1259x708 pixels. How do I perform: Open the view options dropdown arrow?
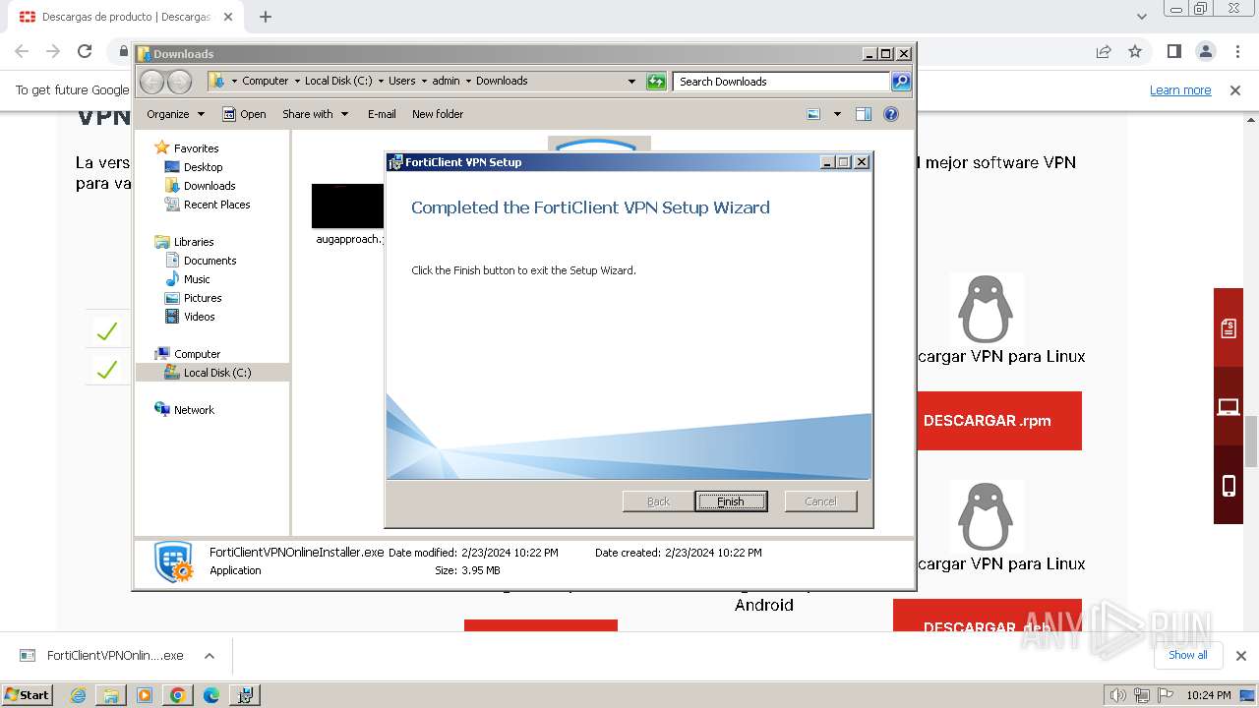coord(837,114)
